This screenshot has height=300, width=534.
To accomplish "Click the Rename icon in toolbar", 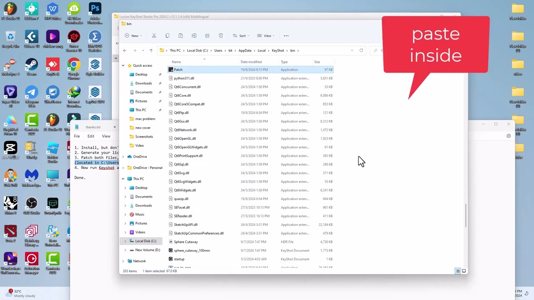I will pos(194,36).
